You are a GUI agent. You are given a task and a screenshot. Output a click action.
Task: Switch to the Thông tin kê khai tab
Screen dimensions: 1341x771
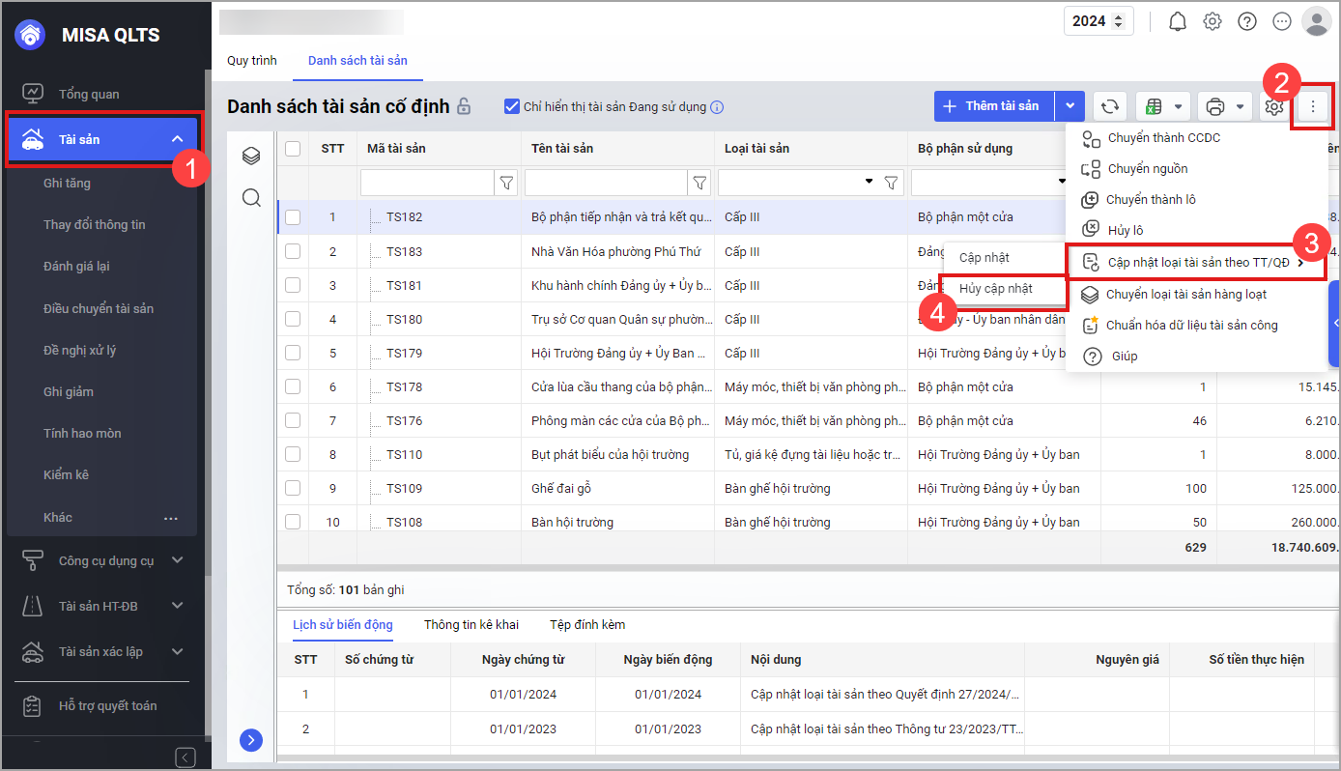pos(471,624)
